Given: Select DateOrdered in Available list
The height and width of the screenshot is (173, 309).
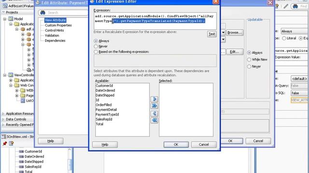Looking at the screenshot, I should (105, 91).
